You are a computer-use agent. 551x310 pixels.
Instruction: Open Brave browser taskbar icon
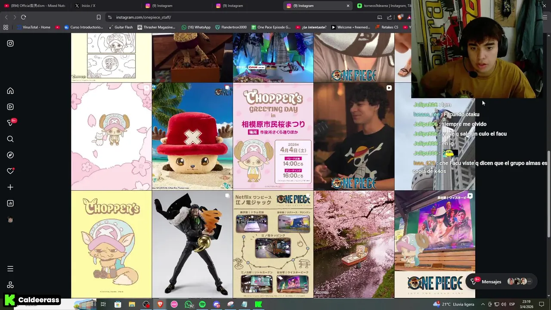pyautogui.click(x=160, y=304)
